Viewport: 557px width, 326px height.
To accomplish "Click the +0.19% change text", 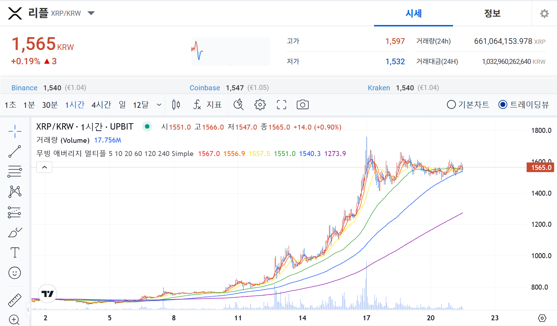I will (x=26, y=61).
